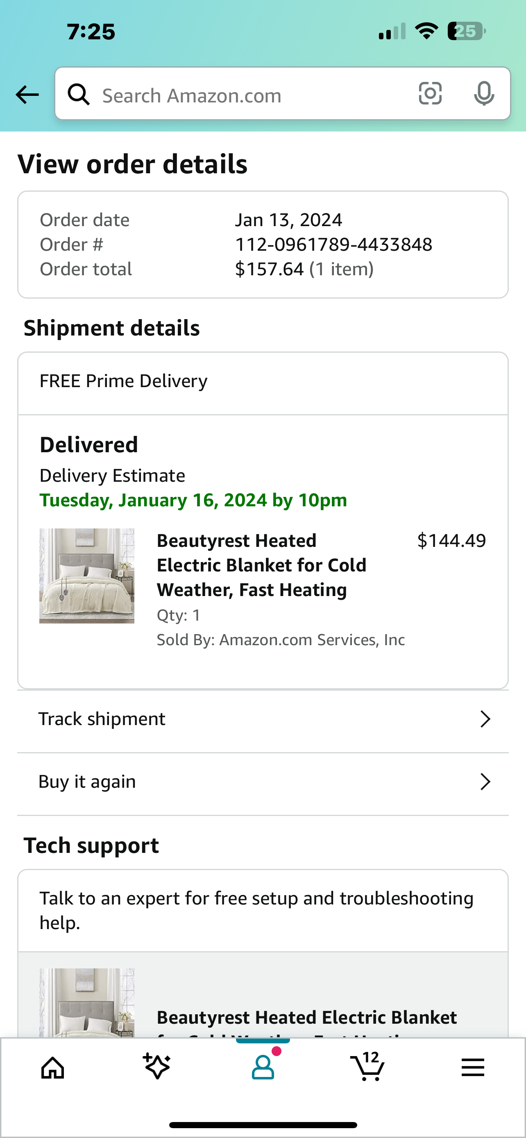The height and width of the screenshot is (1138, 526).
Task: Tap the microphone voice search icon
Action: point(484,94)
